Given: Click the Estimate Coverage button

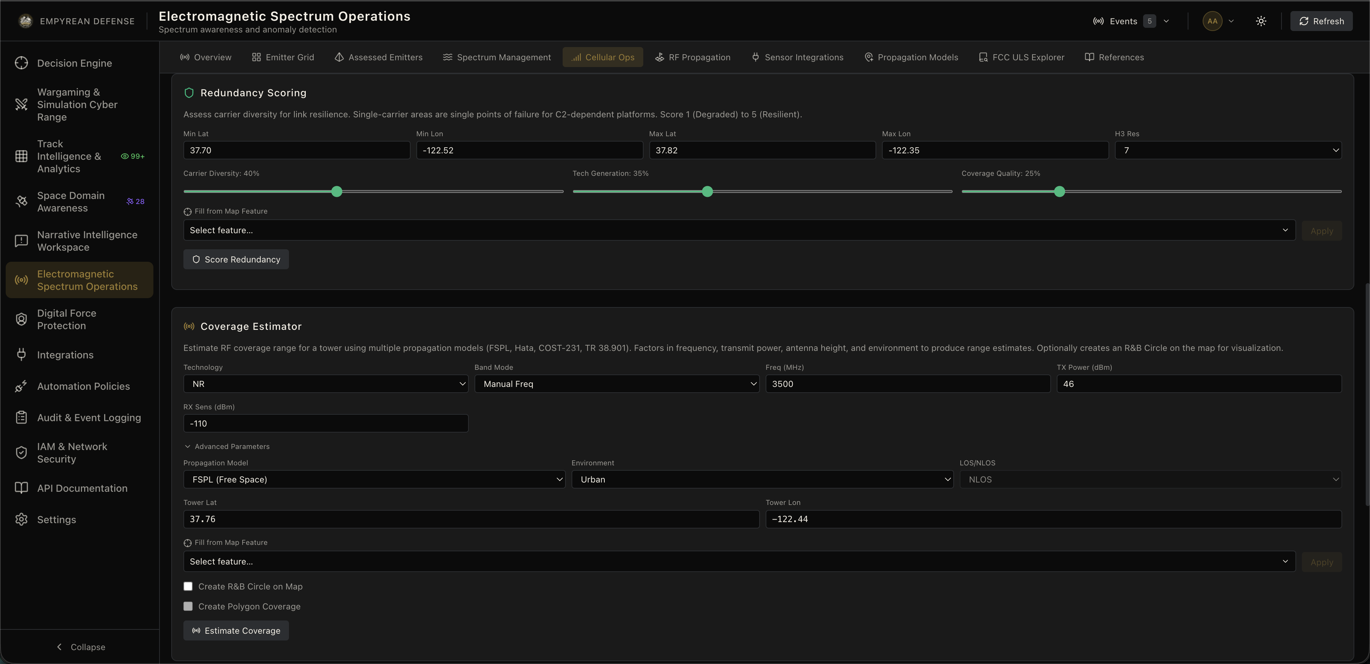Looking at the screenshot, I should pos(236,630).
